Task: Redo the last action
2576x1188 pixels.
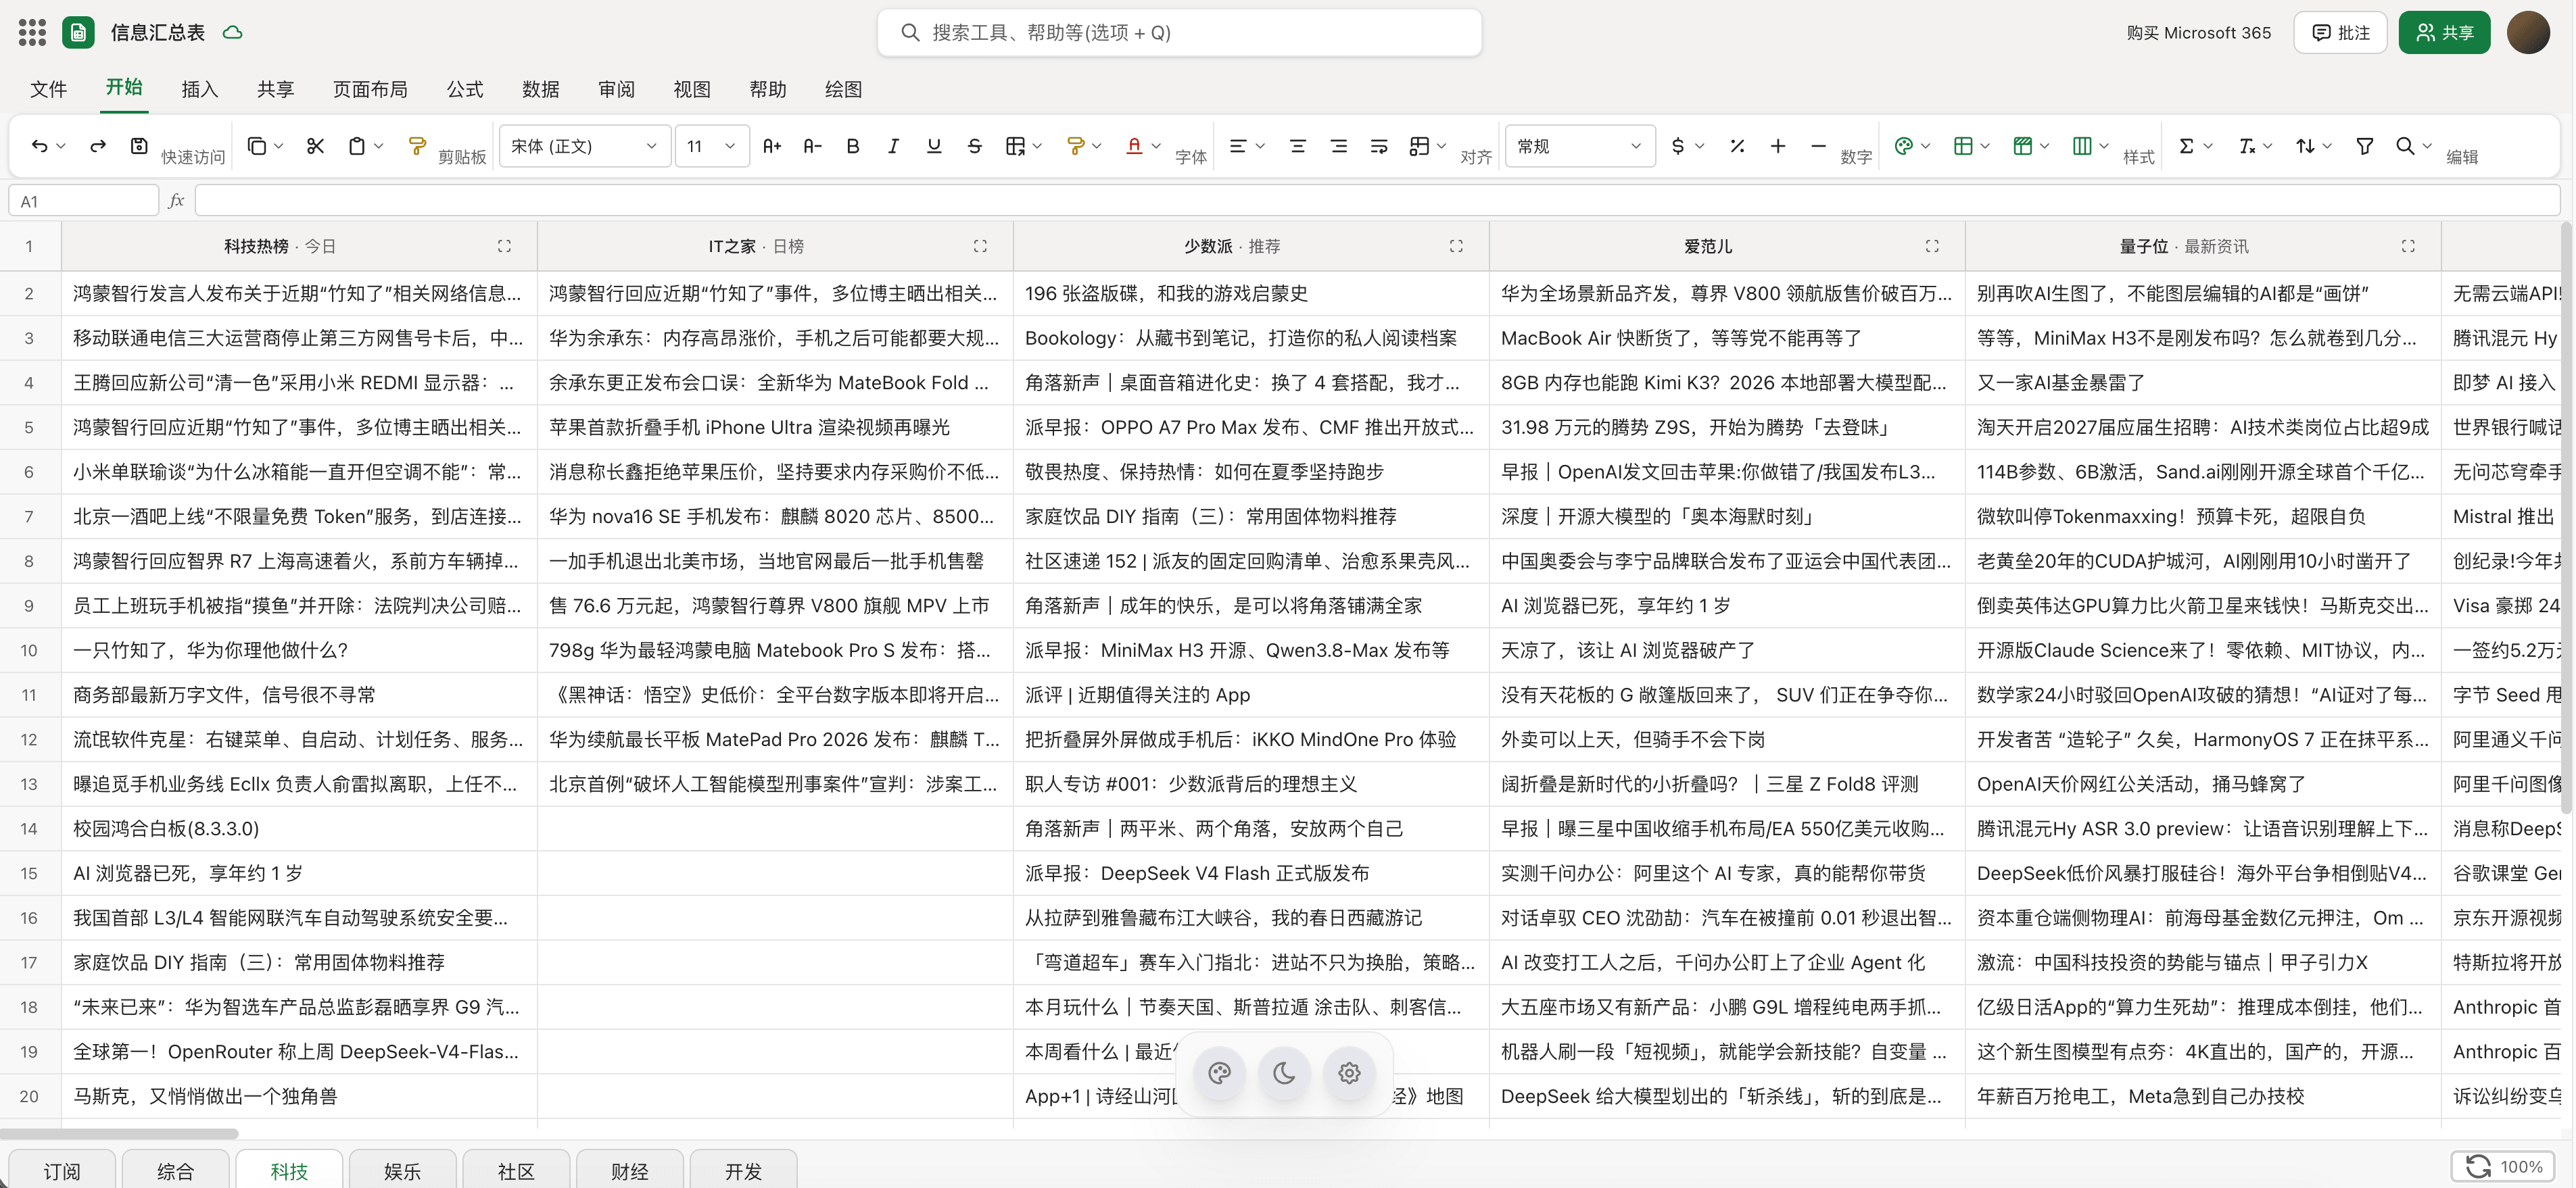Action: pos(98,146)
